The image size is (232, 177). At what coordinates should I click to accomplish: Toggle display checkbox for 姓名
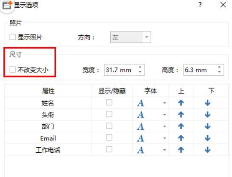[109, 102]
